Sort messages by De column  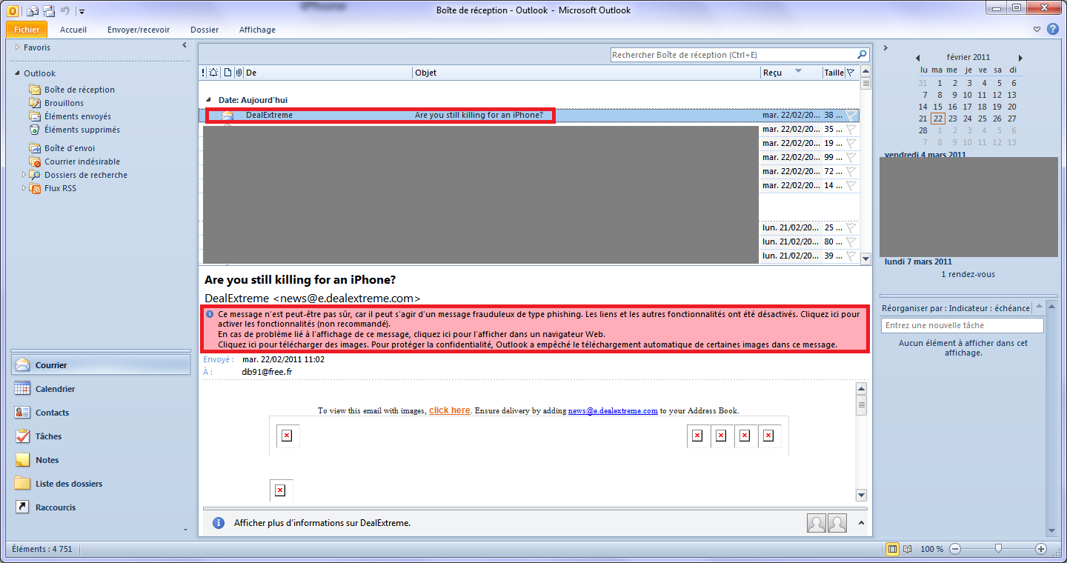click(328, 73)
